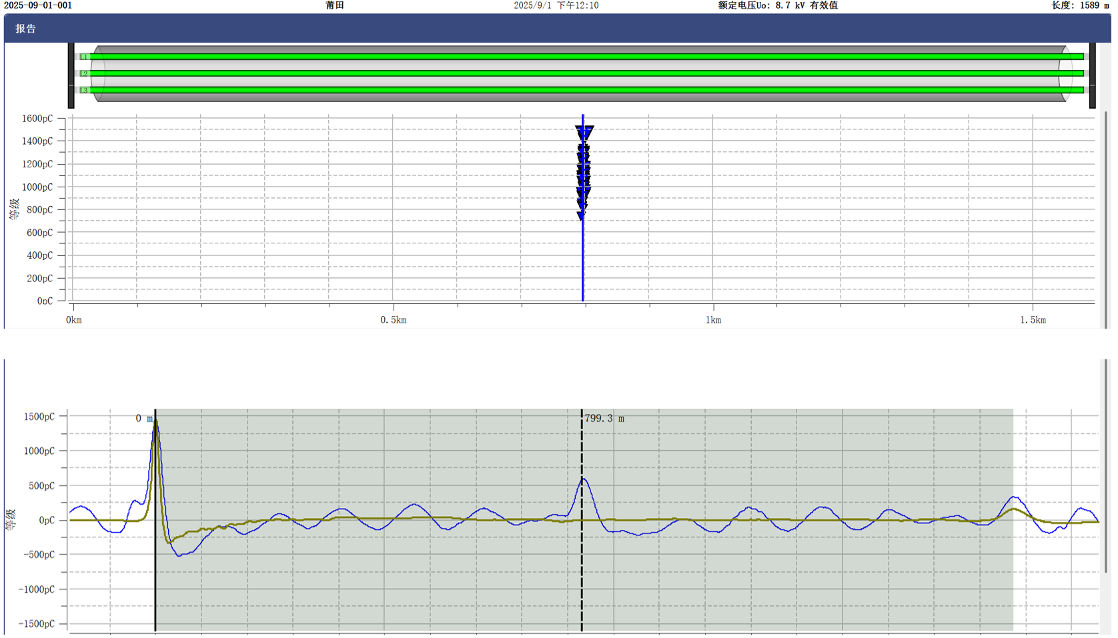Click the 2025/9/1 下午12:10 timestamp
Screen dimensions: 1118x638
tap(556, 5)
